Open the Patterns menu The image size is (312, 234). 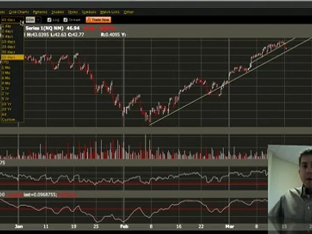[x=40, y=12]
